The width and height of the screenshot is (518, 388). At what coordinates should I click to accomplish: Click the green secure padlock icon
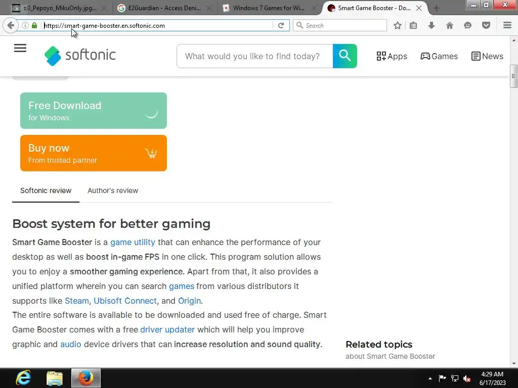tap(34, 25)
